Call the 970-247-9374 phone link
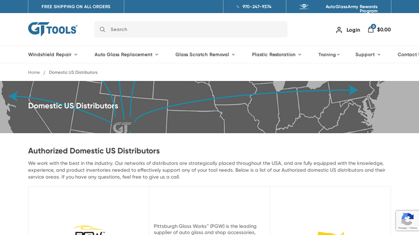The image size is (419, 235). pyautogui.click(x=257, y=7)
